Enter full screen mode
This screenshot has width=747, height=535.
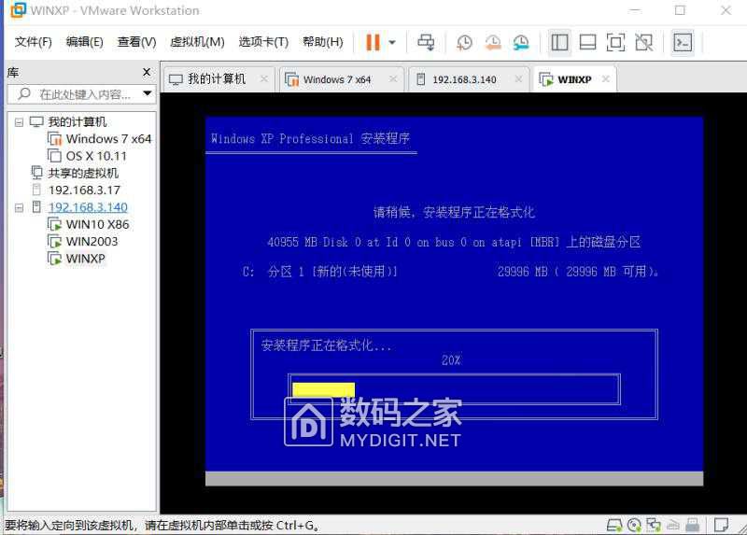click(x=615, y=42)
